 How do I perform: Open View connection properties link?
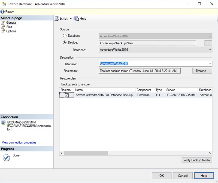(19, 142)
